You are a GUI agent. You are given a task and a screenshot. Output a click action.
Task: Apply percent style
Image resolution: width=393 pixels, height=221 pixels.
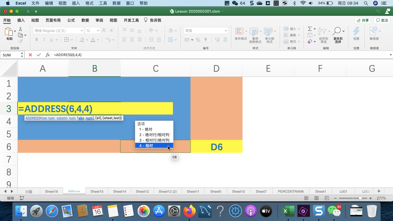pyautogui.click(x=198, y=40)
